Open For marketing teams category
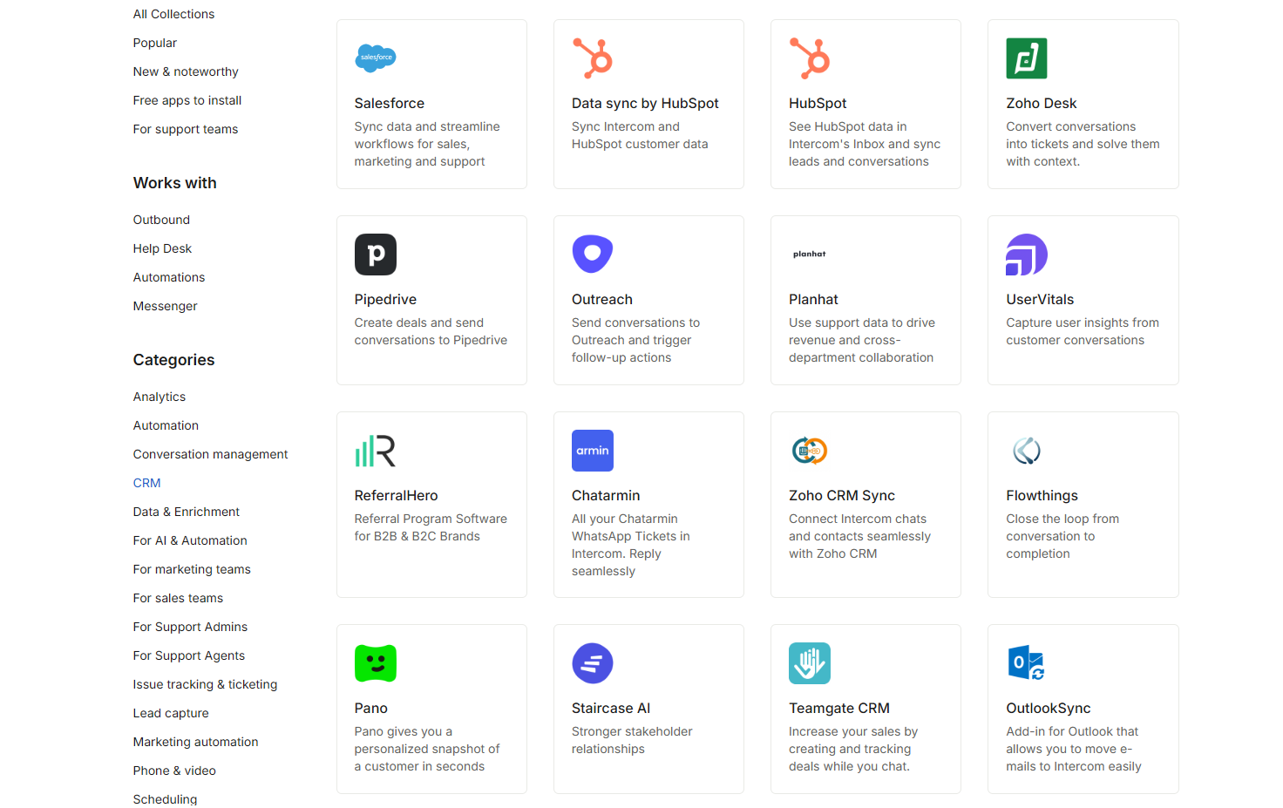 coord(192,569)
